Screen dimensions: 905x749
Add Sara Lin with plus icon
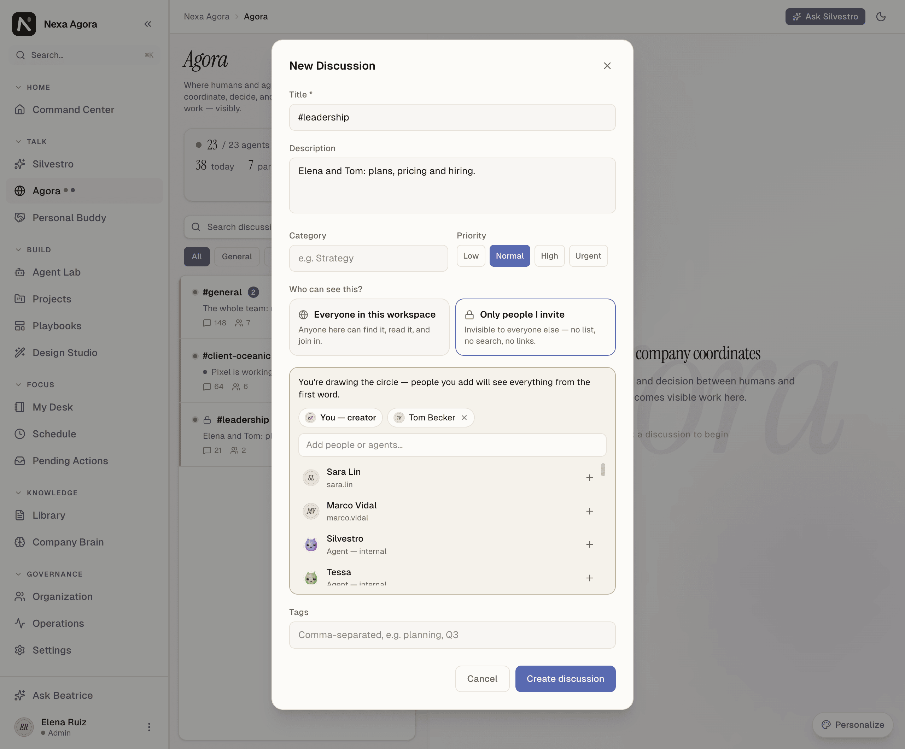coord(589,478)
